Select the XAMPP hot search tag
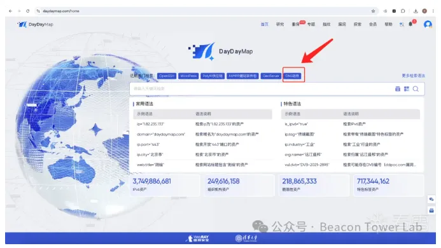 click(242, 76)
